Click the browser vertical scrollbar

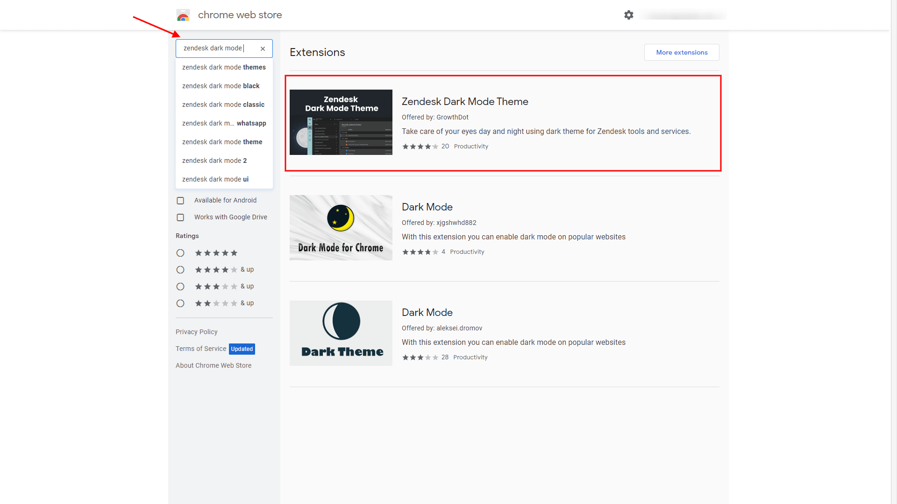(894, 252)
